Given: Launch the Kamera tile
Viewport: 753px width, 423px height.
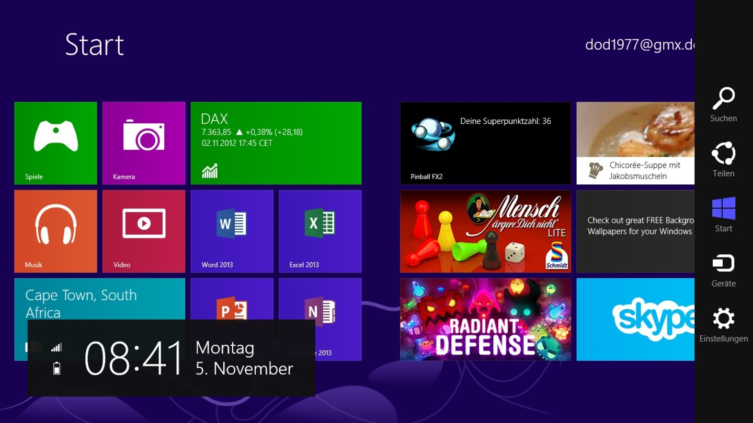Looking at the screenshot, I should click(144, 143).
